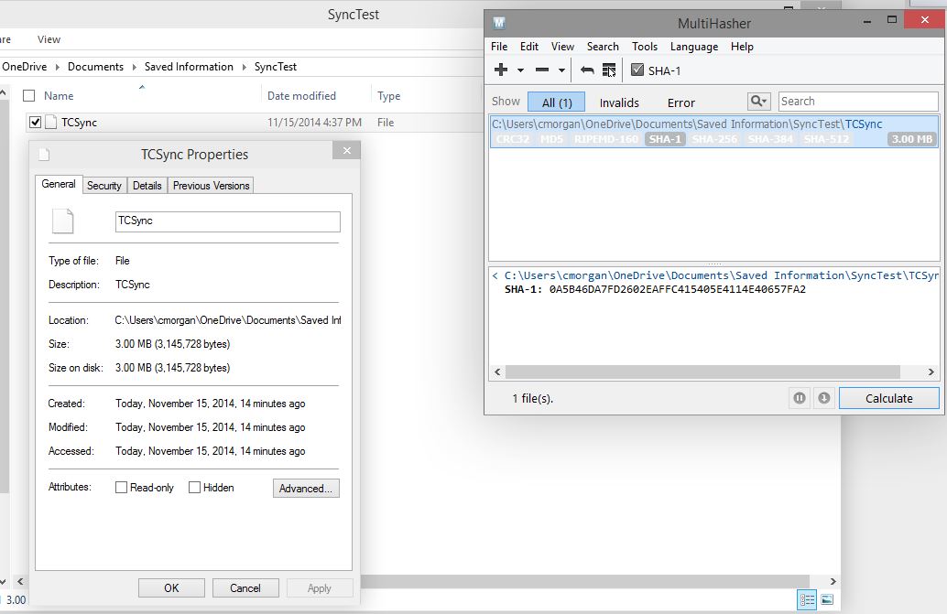Open the dropdown arrow beside the minus icon
Image resolution: width=947 pixels, height=614 pixels.
[x=561, y=70]
